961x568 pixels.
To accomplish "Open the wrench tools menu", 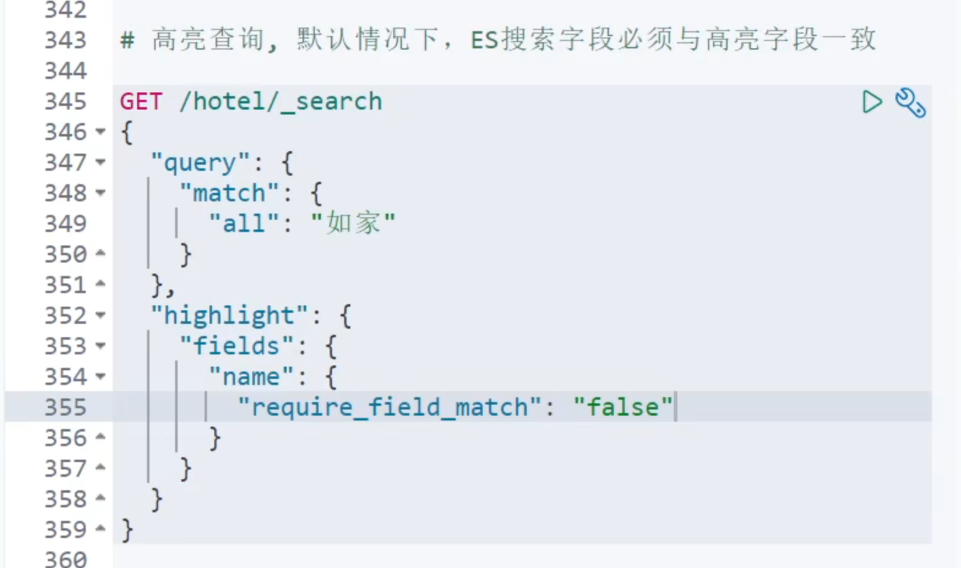I will 910,102.
